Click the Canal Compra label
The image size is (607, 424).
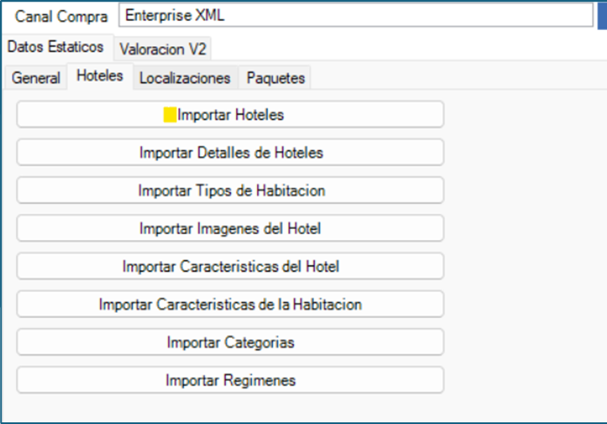click(61, 17)
